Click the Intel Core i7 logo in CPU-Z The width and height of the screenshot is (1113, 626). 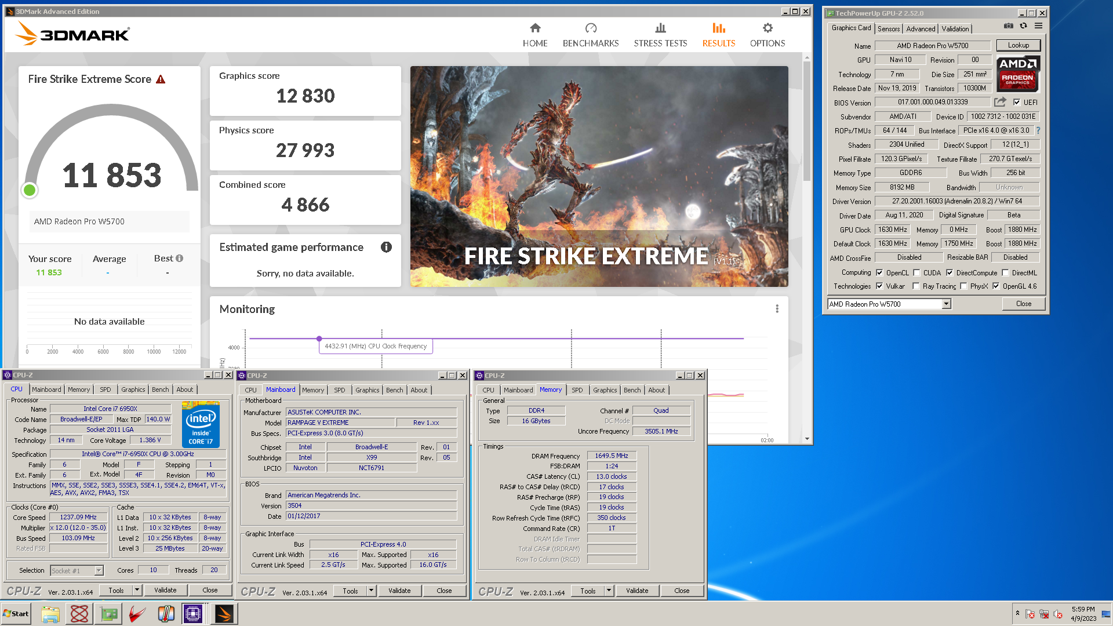point(201,424)
